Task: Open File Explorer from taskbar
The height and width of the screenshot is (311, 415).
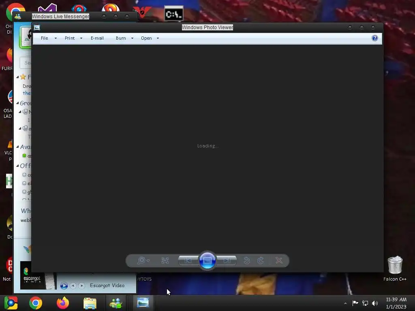Action: [x=90, y=303]
